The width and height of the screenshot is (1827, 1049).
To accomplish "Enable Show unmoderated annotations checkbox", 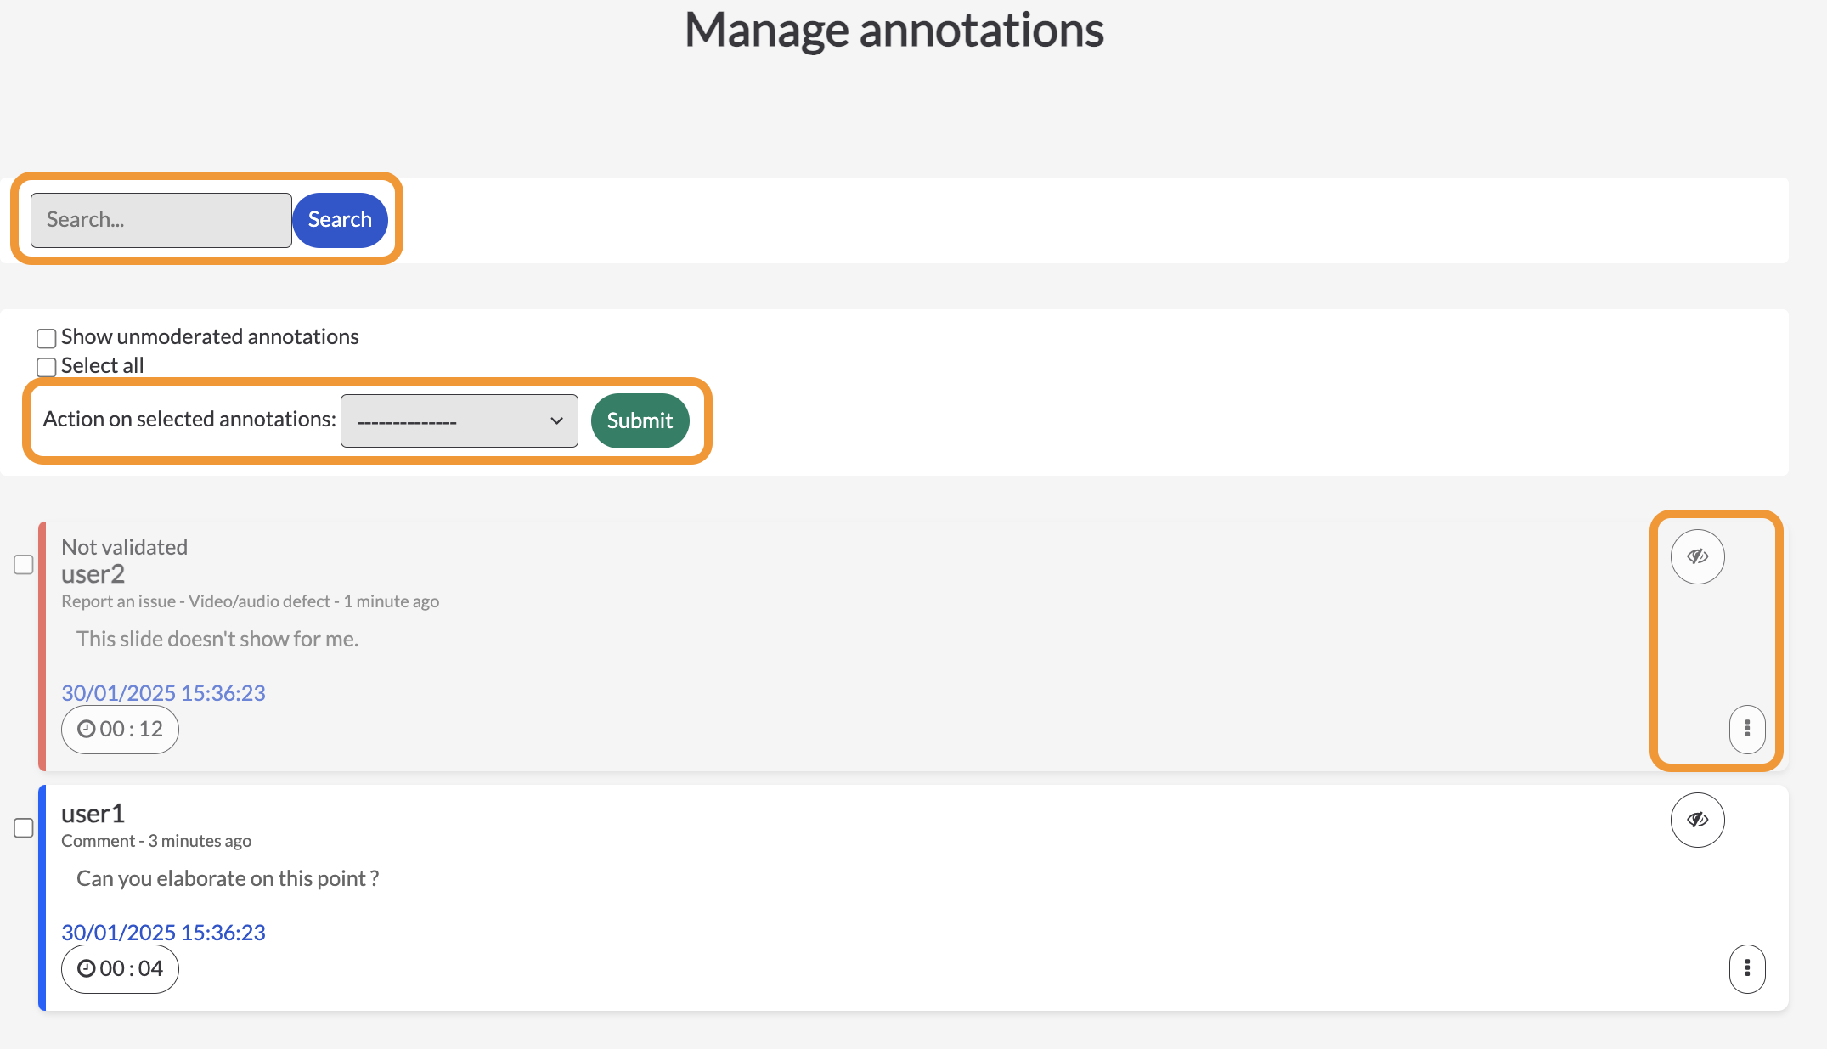I will point(47,338).
